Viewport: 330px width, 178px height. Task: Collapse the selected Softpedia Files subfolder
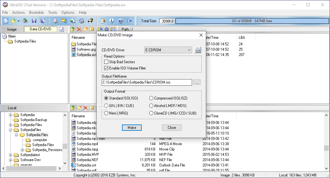coord(16,135)
